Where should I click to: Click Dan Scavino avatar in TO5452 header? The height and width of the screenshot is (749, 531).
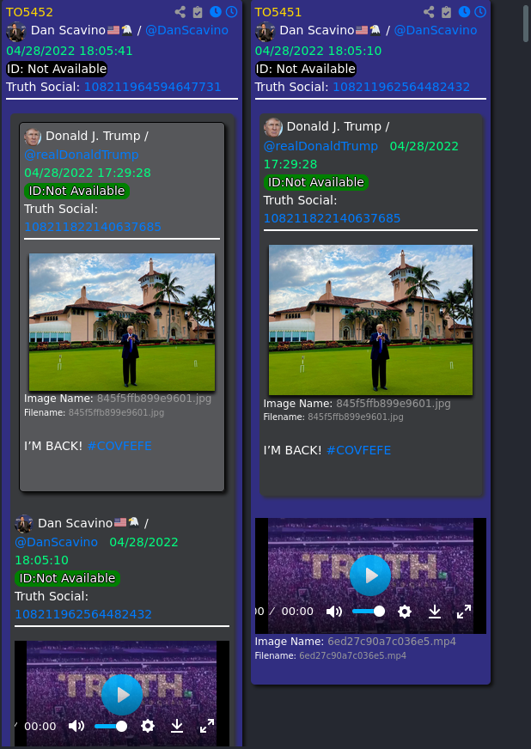click(x=16, y=32)
